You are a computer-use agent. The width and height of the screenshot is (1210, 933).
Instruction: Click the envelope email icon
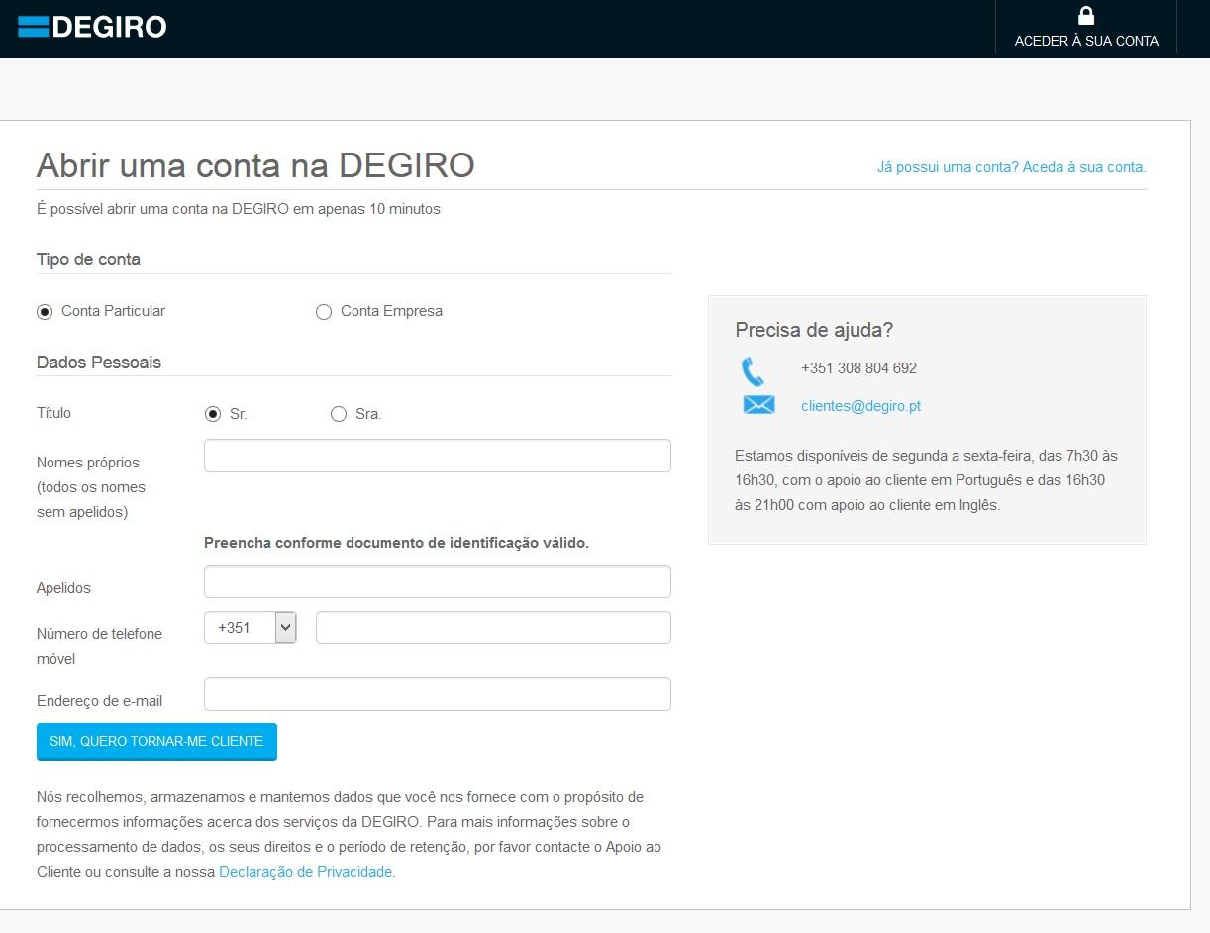point(758,405)
